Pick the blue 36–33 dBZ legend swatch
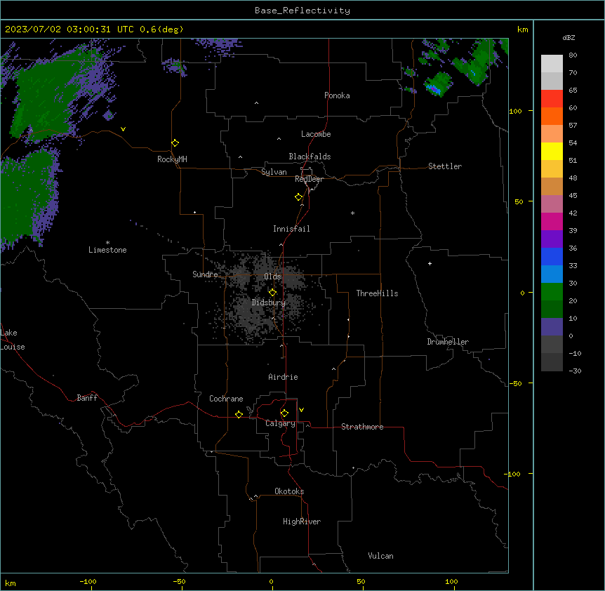Viewport: 605px width, 591px height. [552, 256]
